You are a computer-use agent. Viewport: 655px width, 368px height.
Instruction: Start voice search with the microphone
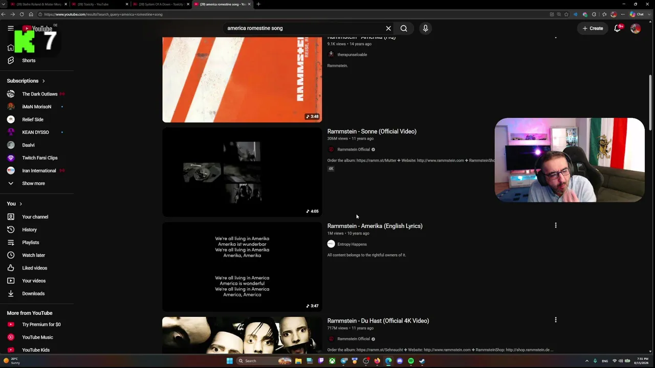pyautogui.click(x=425, y=28)
